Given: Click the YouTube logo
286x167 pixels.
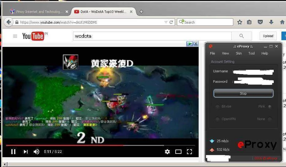Looking at the screenshot, I should tap(33, 36).
